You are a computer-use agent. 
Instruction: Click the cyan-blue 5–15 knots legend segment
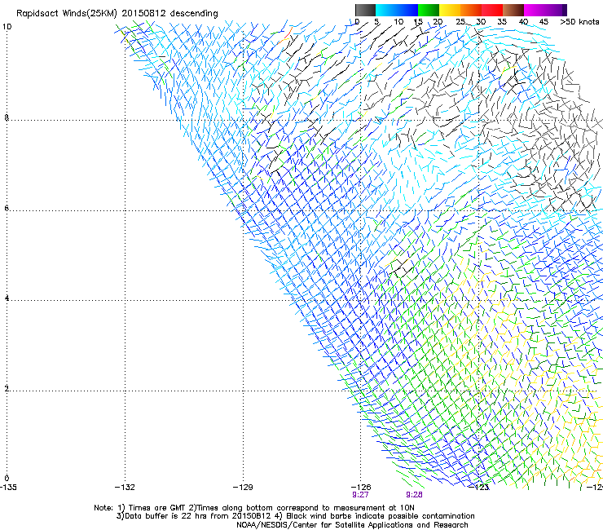coord(397,10)
